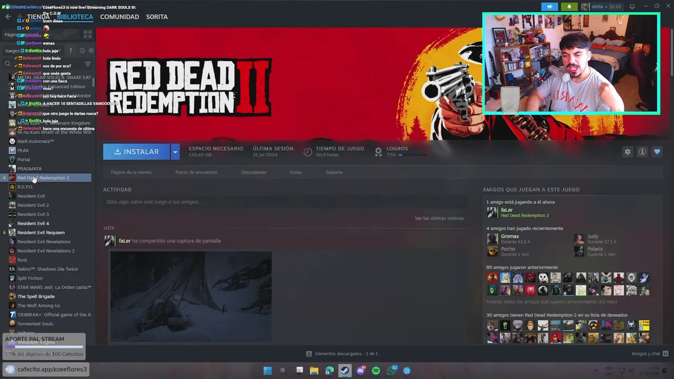This screenshot has height=379, width=674.
Task: Select Portal in library list
Action: (x=24, y=159)
